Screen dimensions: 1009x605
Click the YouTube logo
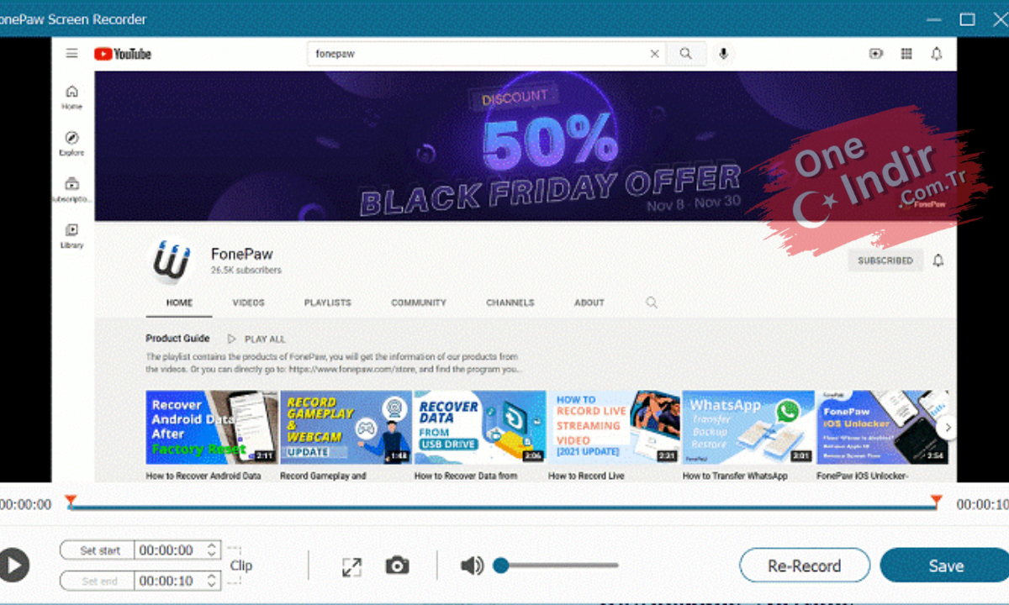[x=123, y=54]
